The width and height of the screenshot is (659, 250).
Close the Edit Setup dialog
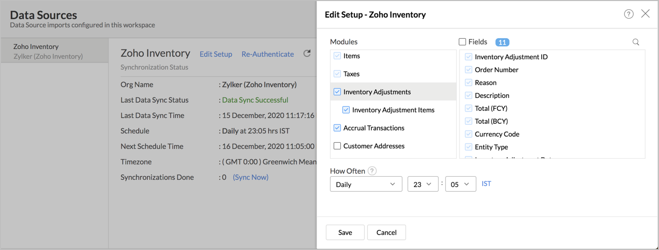click(x=646, y=14)
